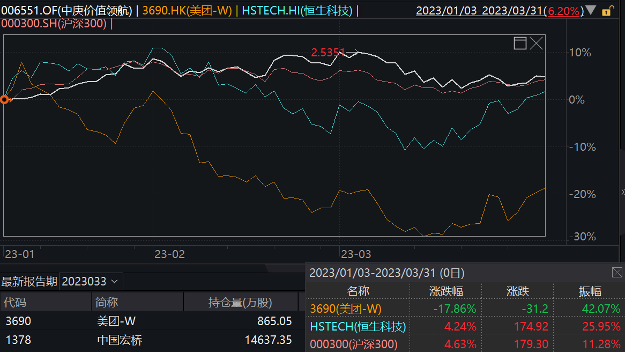Select the 006551.OF fund legend label
The height and width of the screenshot is (352, 625).
[66, 11]
